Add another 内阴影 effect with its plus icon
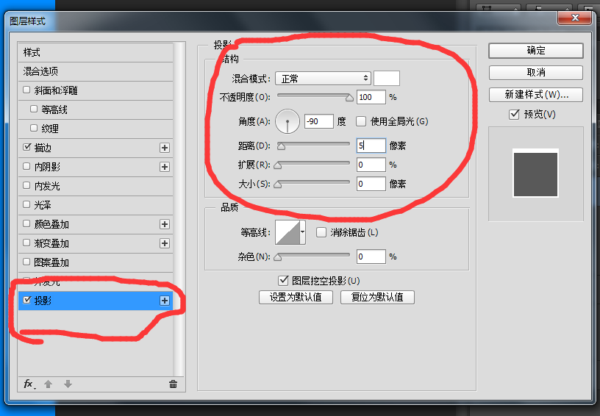Image resolution: width=600 pixels, height=416 pixels. [165, 167]
